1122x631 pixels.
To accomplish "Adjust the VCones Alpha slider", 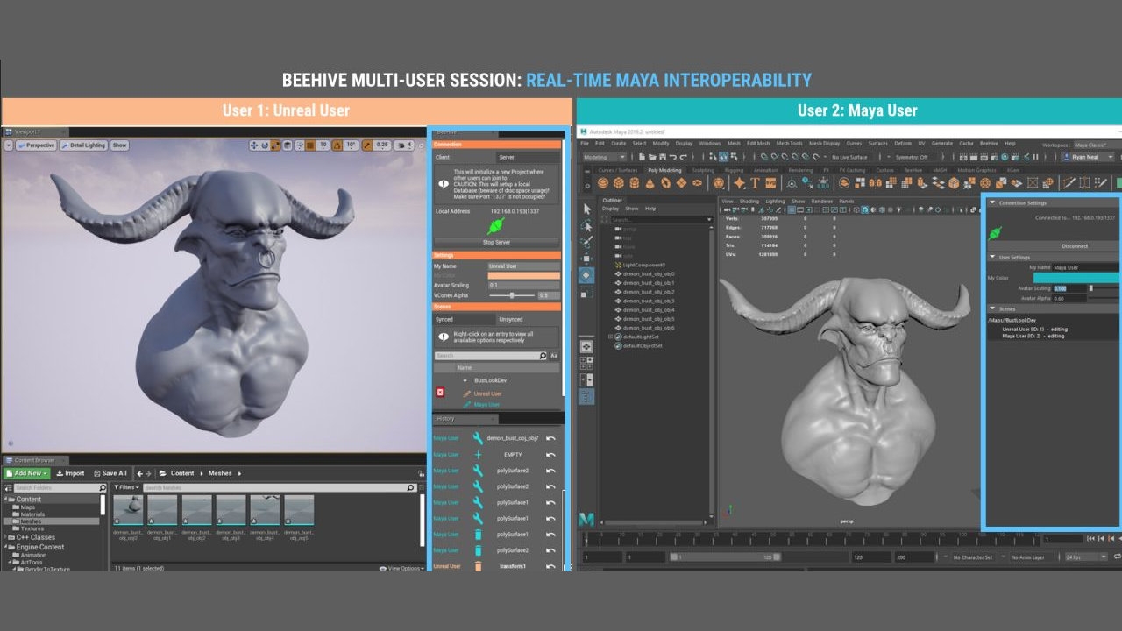I will pos(512,295).
